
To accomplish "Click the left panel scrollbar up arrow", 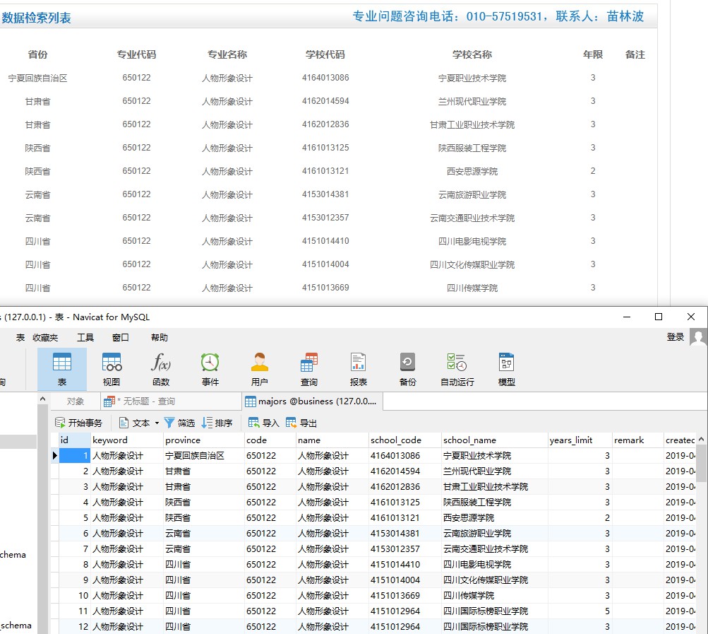I will click(42, 399).
